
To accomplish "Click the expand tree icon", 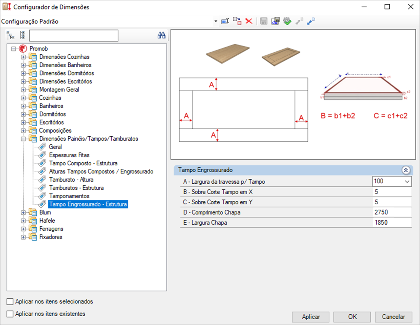I will [11, 36].
